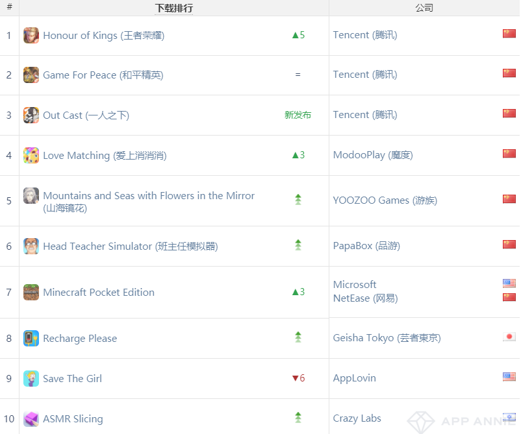
Task: Open Tencent company link in row 1
Action: 365,35
